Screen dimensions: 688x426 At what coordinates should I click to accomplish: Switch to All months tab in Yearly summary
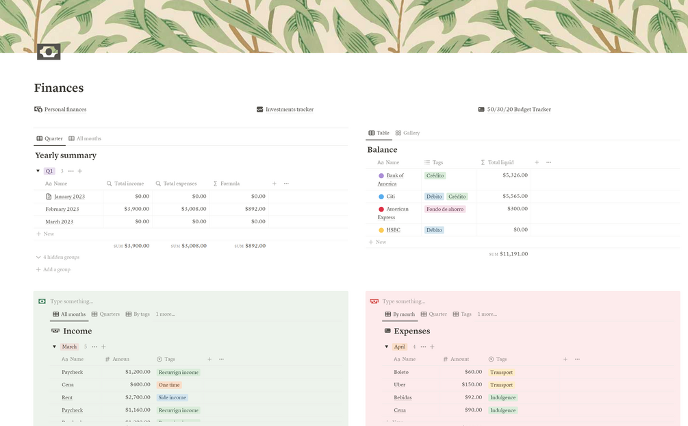tap(85, 138)
